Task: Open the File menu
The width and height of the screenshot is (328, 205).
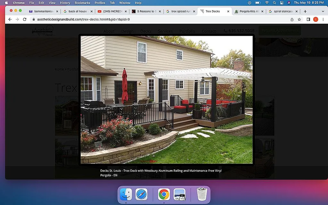Action: click(32, 3)
